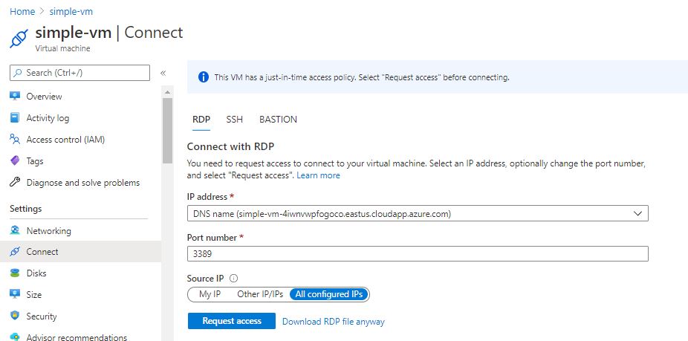This screenshot has width=688, height=341.
Task: Collapse the sidebar with the double chevron
Action: (163, 73)
